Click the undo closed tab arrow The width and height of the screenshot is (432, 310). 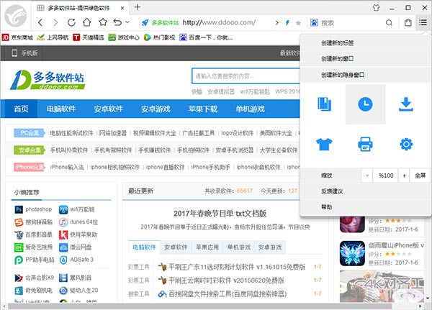point(117,22)
